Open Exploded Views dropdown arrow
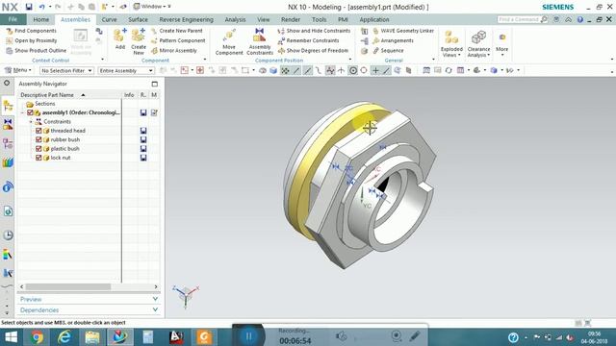Screen dimensions: 616x346 coord(459,56)
